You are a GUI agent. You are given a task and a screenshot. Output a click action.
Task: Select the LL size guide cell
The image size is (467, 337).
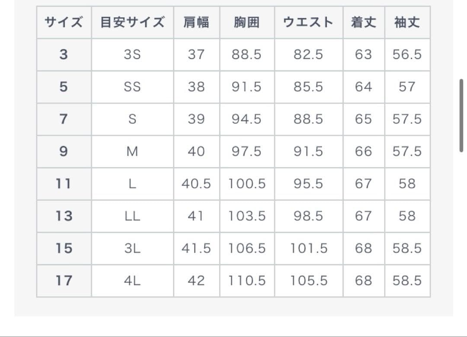[x=132, y=216]
